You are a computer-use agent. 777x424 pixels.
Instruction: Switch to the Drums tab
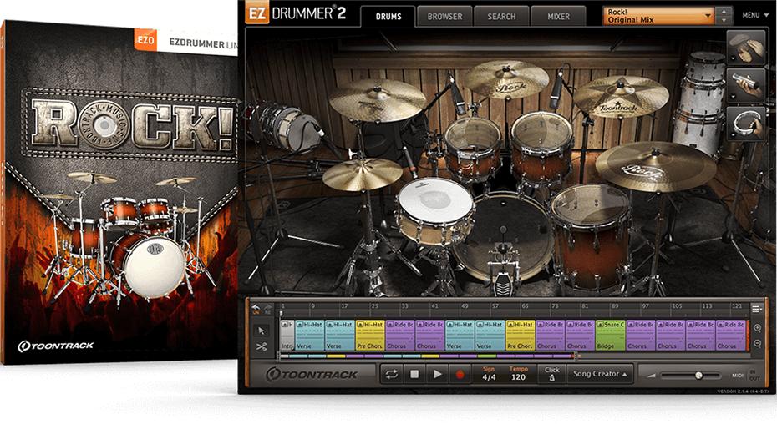[388, 17]
